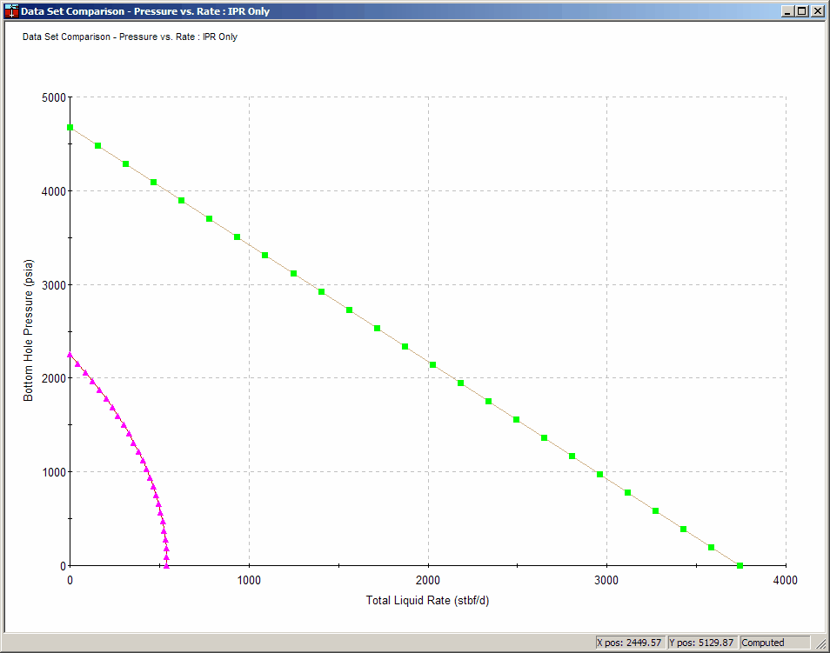Click the 5000 tick label on the Y axis
Image resolution: width=830 pixels, height=653 pixels.
click(53, 98)
